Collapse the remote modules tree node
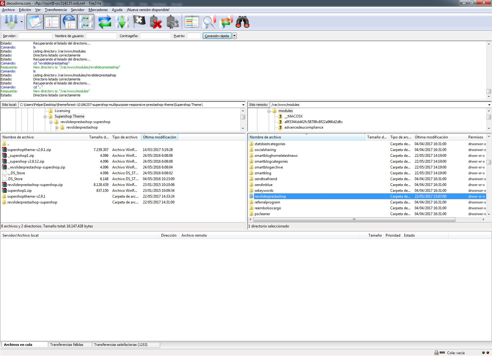This screenshot has height=356, width=492. (269, 111)
